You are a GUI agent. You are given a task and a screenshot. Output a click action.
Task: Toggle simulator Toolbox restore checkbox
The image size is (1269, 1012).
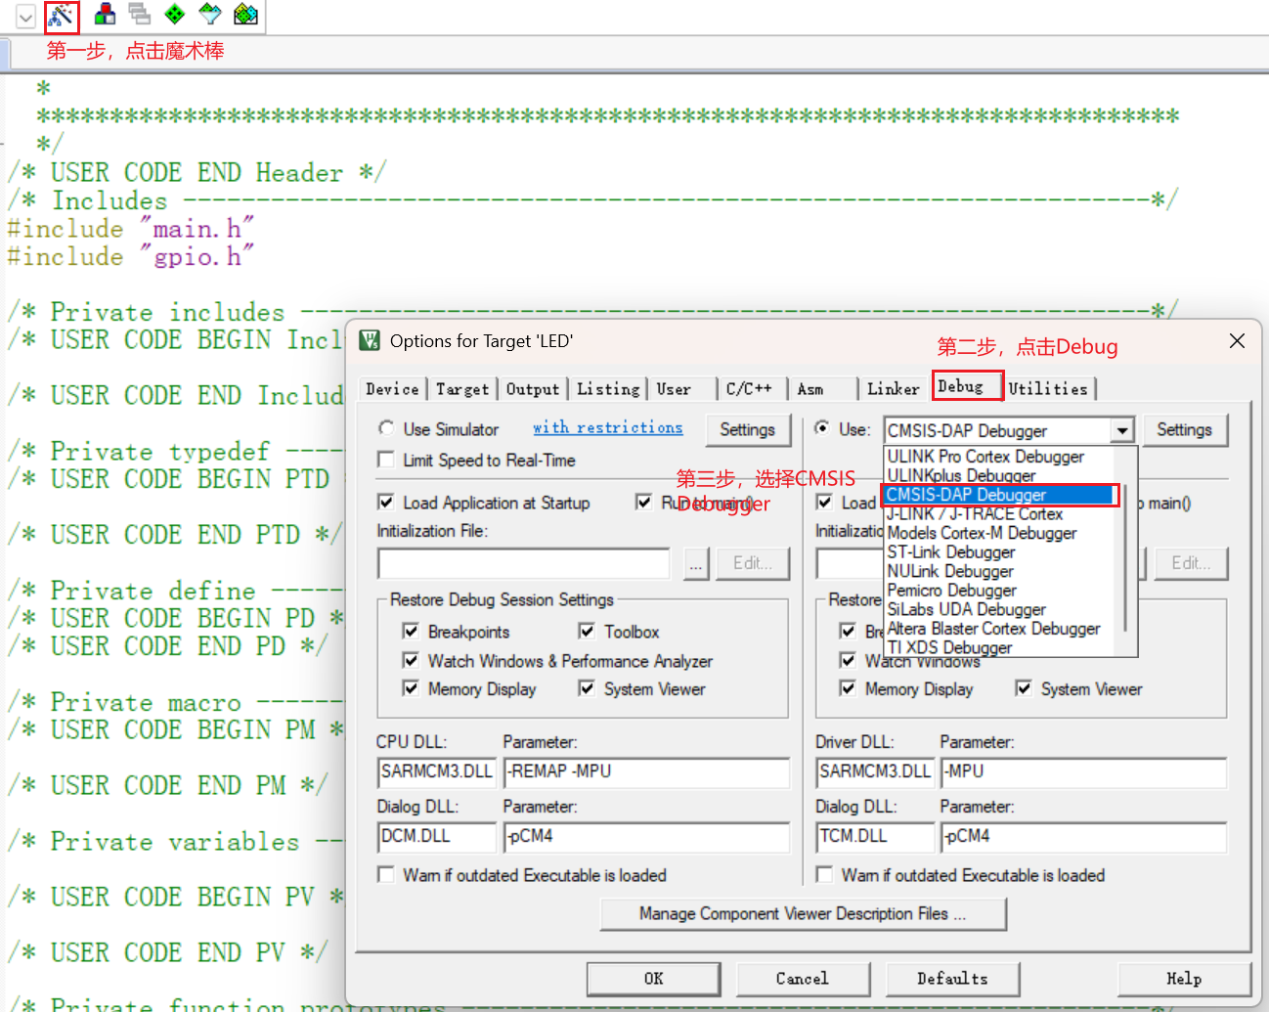tap(587, 632)
